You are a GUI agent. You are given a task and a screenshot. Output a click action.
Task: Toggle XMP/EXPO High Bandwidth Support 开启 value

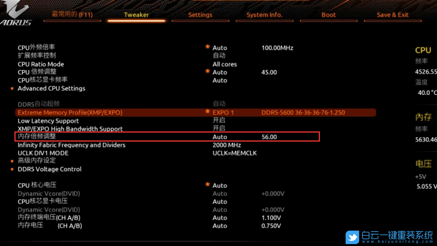219,129
